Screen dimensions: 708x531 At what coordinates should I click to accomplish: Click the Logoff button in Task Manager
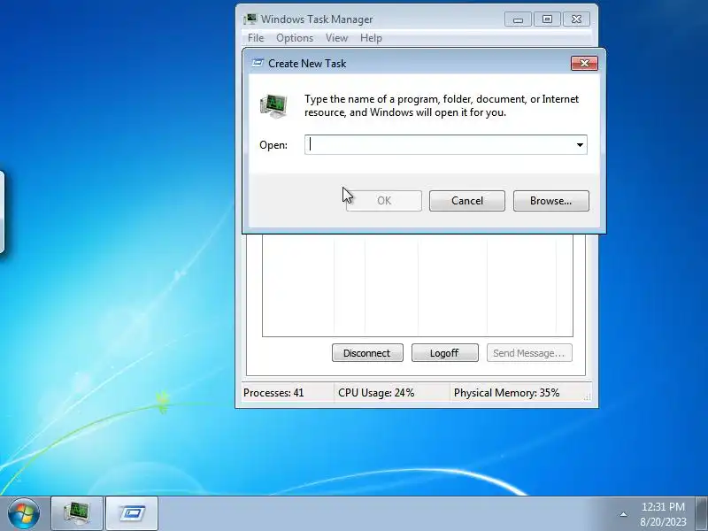[x=445, y=353]
